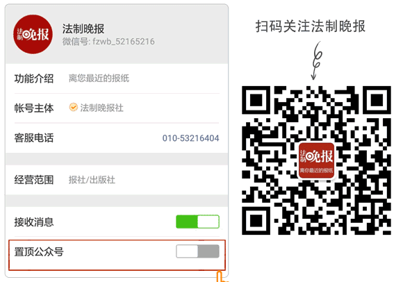
Task: Click the red logo in QR code center
Action: pyautogui.click(x=316, y=160)
